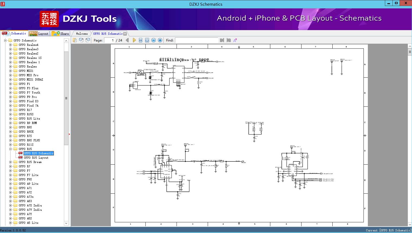Select the OPPO Realme 1 folder
This screenshot has width=412, height=233.
click(29, 62)
